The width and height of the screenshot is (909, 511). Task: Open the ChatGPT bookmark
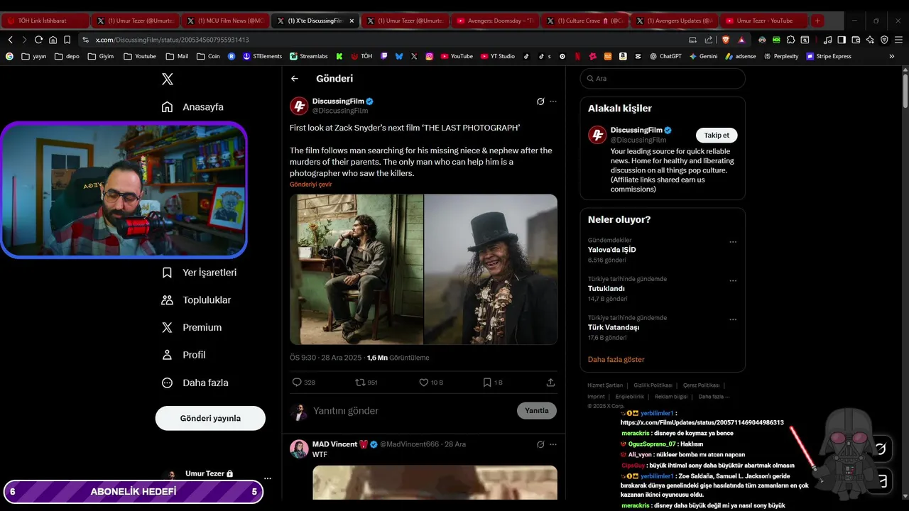(x=665, y=56)
